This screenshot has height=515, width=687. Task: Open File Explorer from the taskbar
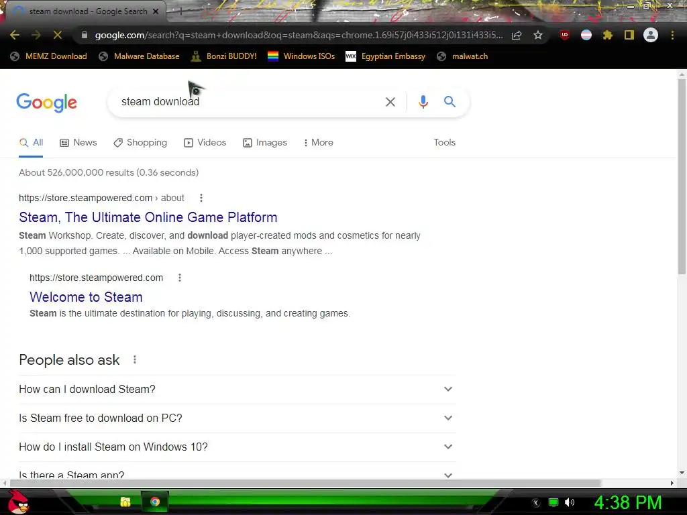point(125,502)
